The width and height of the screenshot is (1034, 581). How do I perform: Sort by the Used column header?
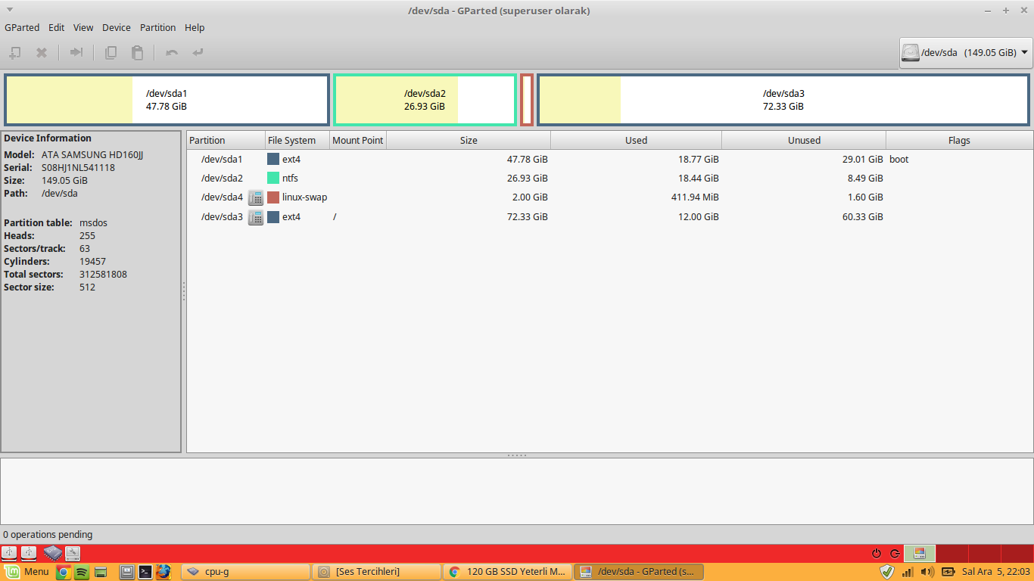tap(636, 140)
